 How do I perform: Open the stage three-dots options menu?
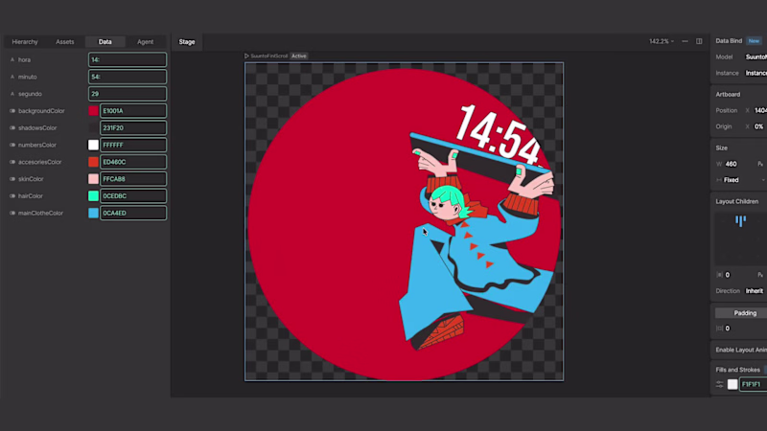pos(685,41)
